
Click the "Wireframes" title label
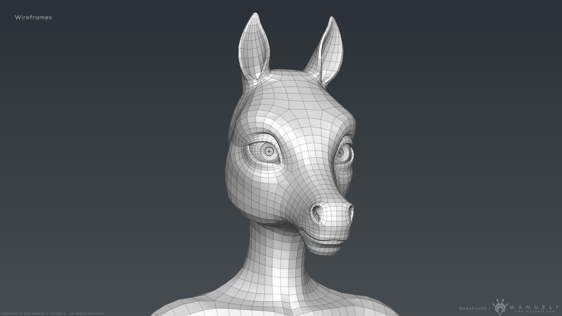33,18
